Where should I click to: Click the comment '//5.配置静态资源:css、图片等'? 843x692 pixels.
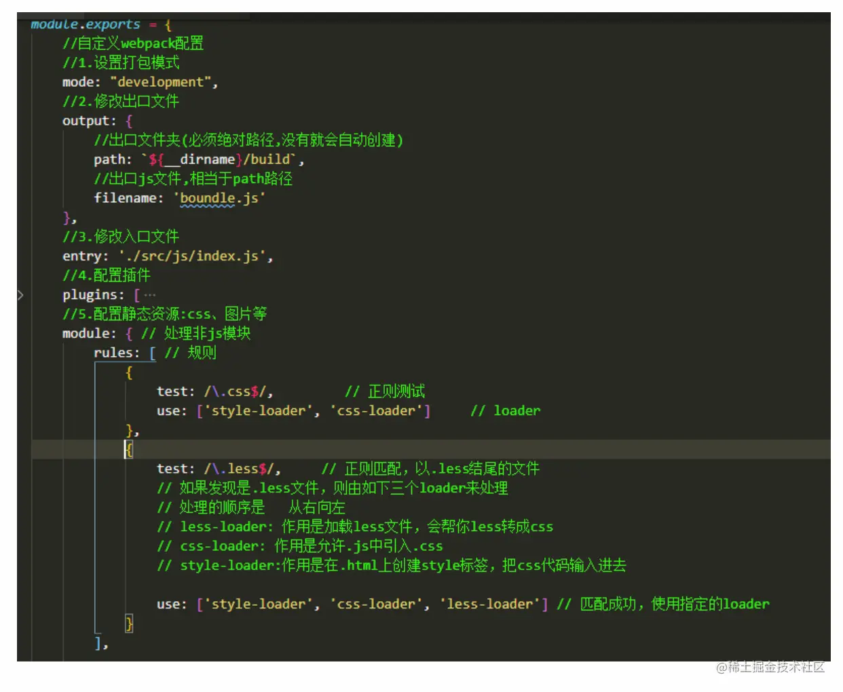point(164,314)
